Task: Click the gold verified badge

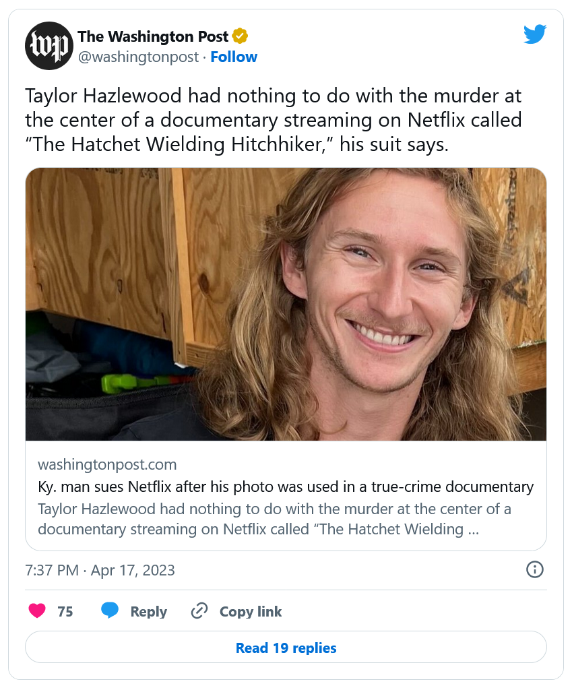Action: [x=240, y=36]
